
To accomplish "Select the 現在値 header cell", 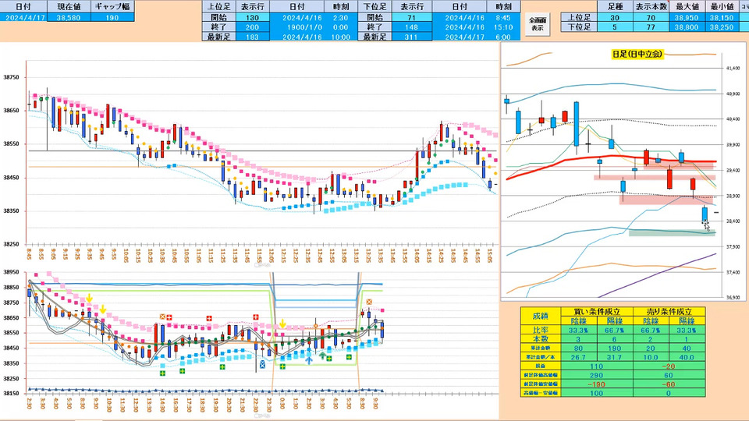I will point(69,7).
